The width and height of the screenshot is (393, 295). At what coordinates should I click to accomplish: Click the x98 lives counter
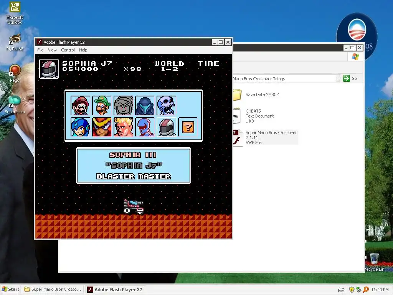pos(133,69)
